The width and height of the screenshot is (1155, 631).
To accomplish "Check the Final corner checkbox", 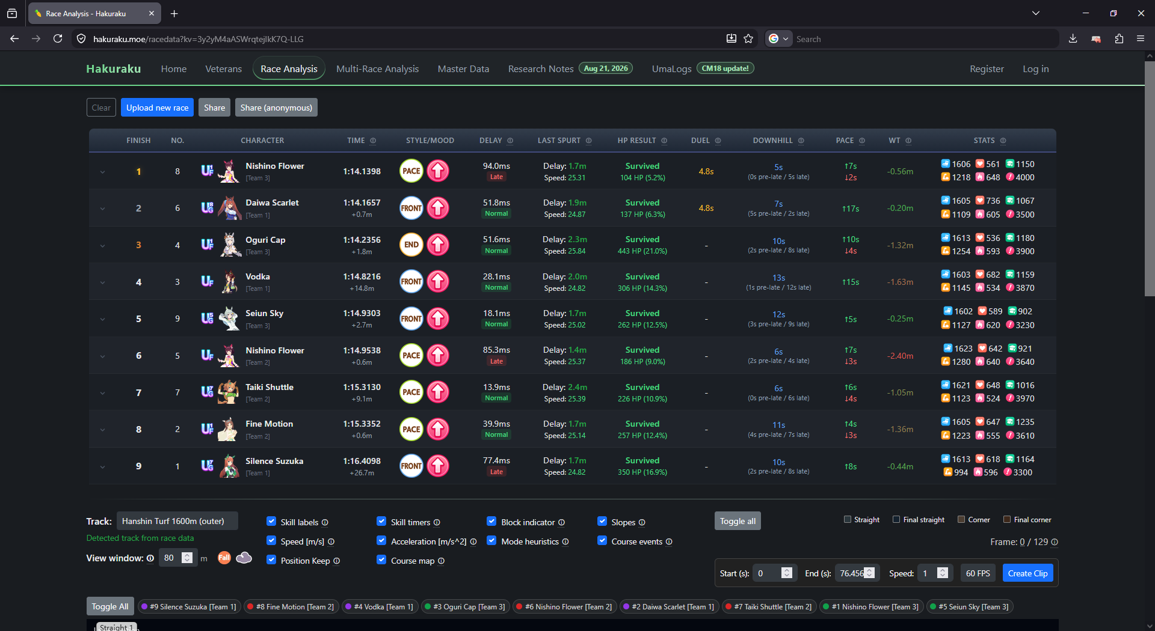I will (x=1007, y=519).
